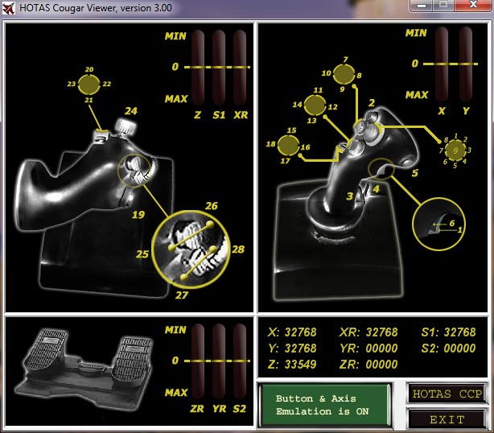Screen dimensions: 494x433
Task: Click the HOTAS CCP button
Action: (x=447, y=394)
